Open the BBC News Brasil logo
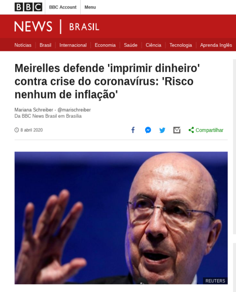The height and width of the screenshot is (292, 236). pos(57,26)
